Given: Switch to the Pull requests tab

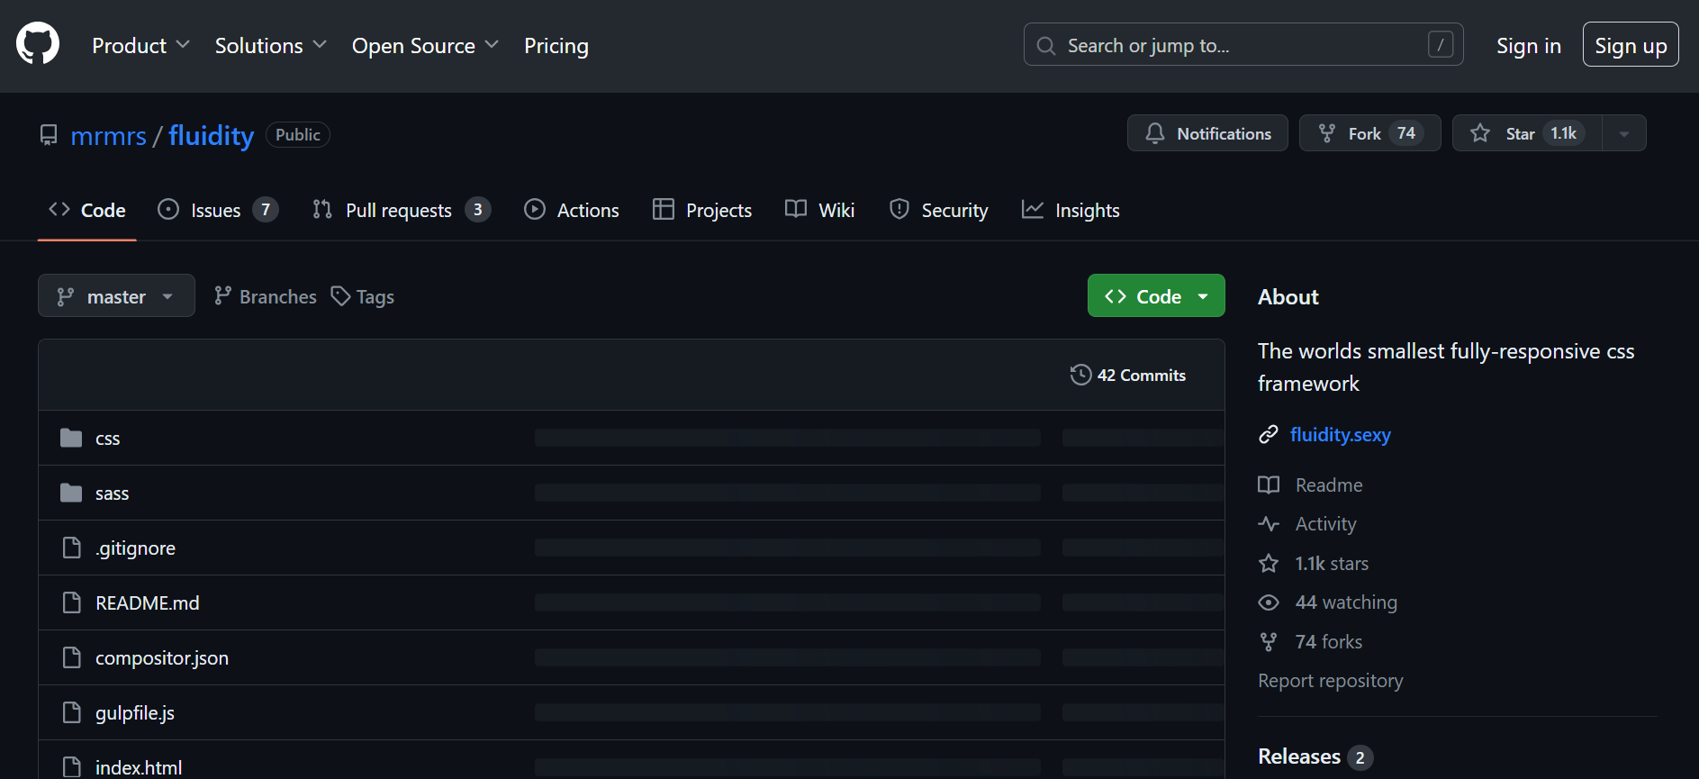Looking at the screenshot, I should click(x=399, y=211).
